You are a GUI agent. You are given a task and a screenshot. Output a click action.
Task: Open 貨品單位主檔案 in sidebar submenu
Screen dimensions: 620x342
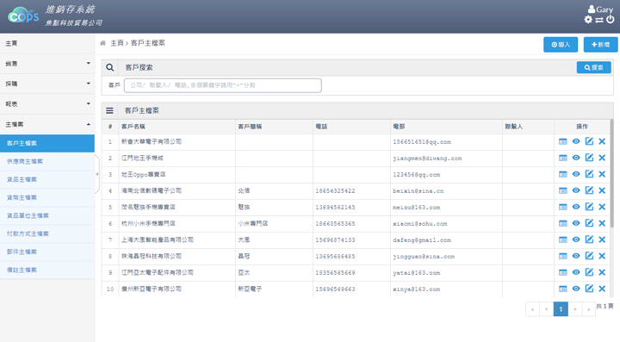point(47,216)
